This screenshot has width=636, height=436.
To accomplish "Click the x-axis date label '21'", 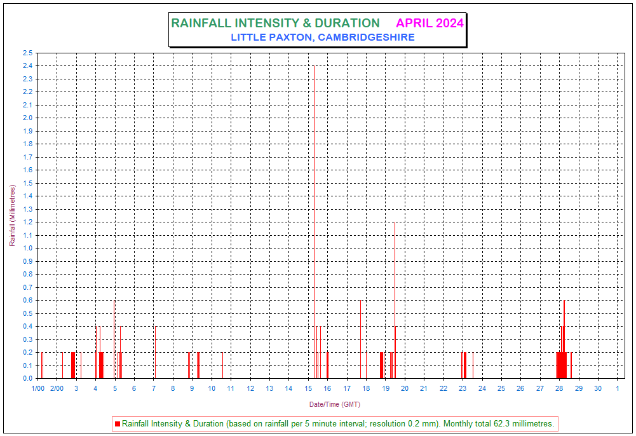I will click(423, 388).
